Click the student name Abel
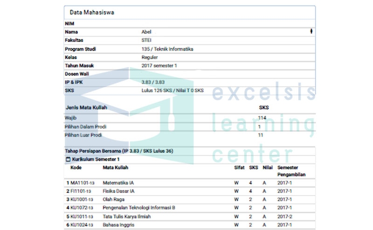The height and width of the screenshot is (230, 373). coord(146,32)
